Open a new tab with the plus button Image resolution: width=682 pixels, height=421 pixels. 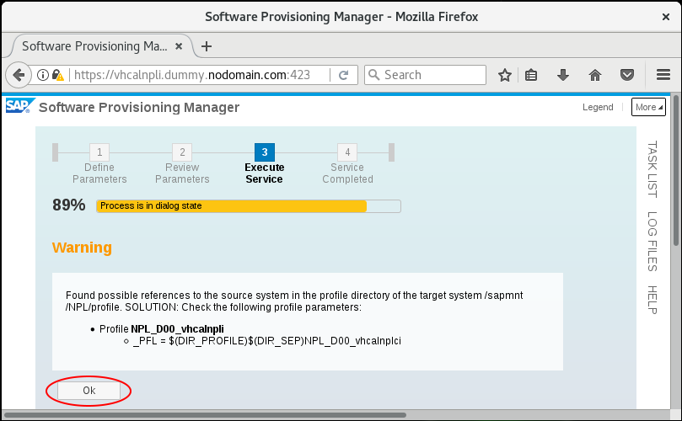point(207,46)
